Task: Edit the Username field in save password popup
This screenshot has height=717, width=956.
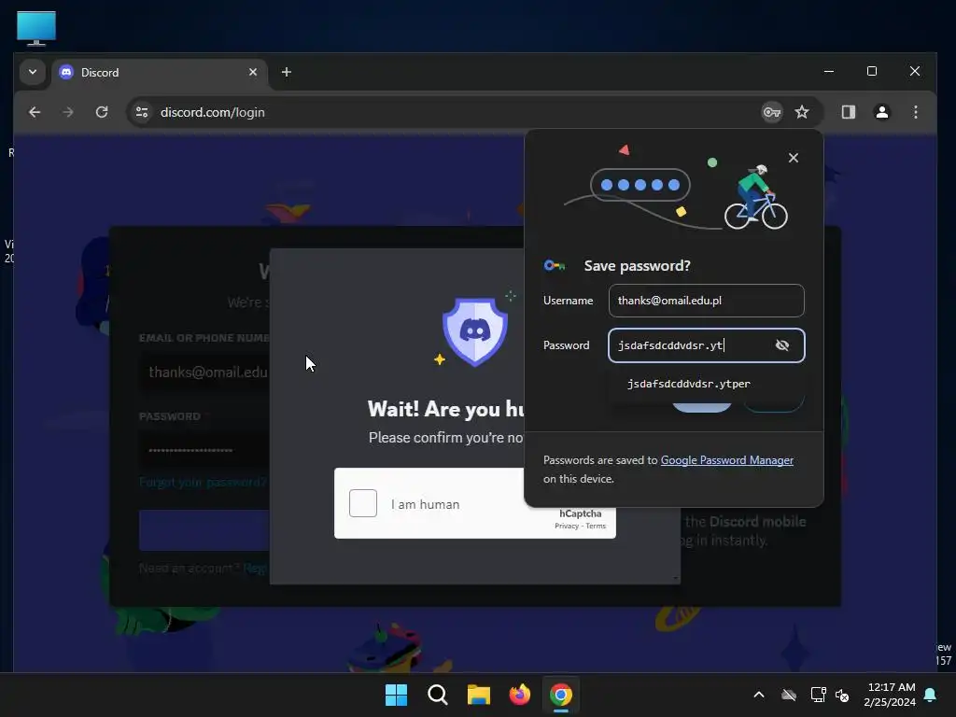Action: click(706, 301)
